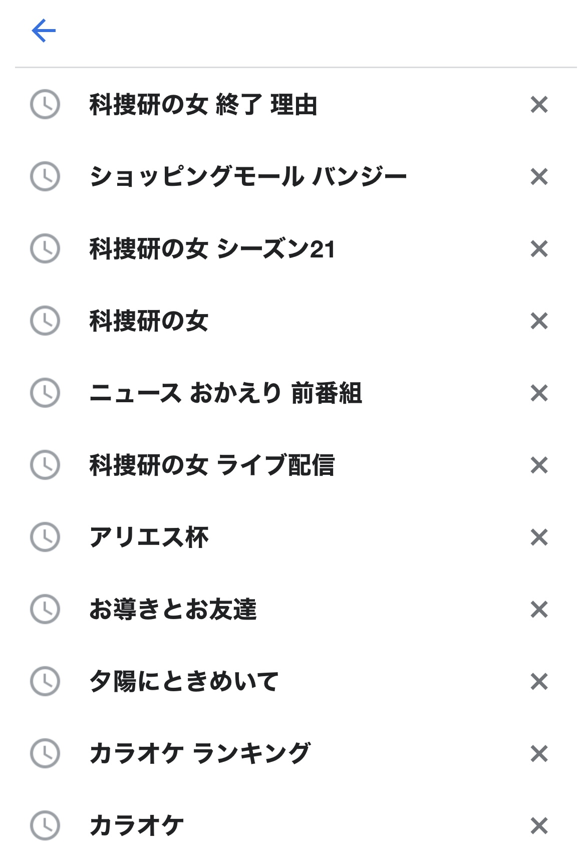Tap the blue back arrow
The image size is (586, 851).
pyautogui.click(x=44, y=31)
